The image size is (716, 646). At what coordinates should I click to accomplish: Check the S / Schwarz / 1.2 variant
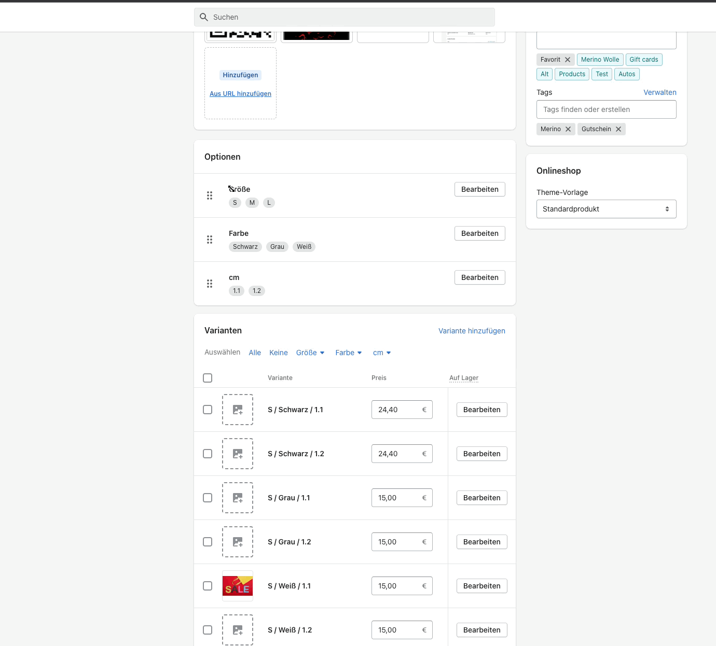click(x=208, y=454)
